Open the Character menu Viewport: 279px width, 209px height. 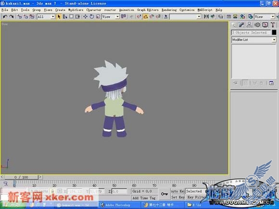pyautogui.click(x=94, y=10)
